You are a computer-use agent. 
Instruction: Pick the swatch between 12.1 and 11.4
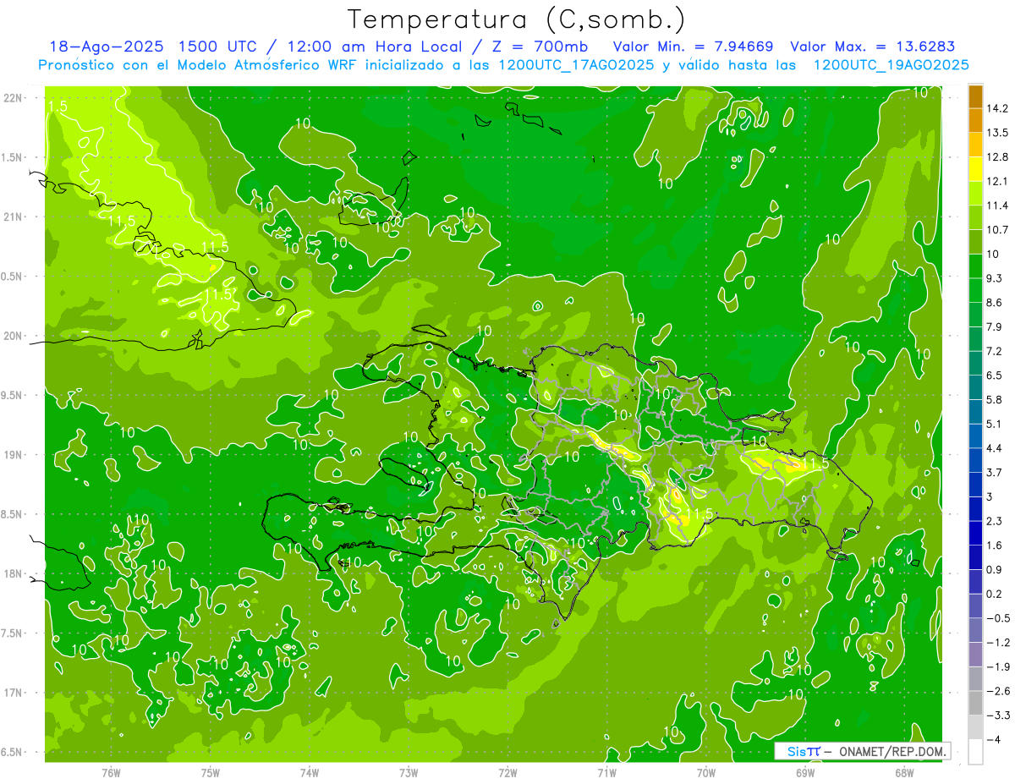tap(975, 193)
